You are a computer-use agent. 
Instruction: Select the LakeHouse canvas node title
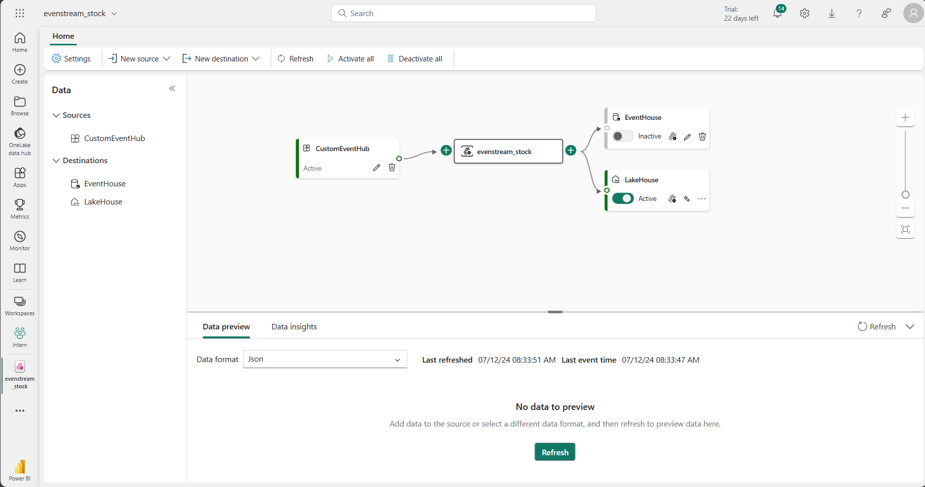coord(641,180)
